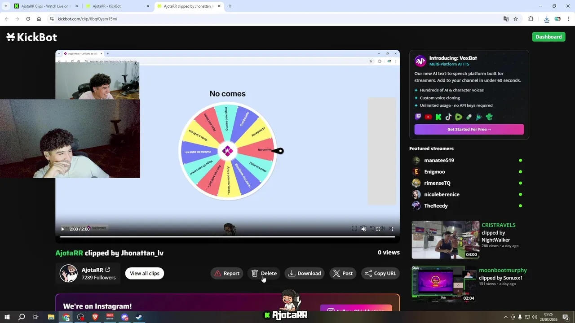The image size is (575, 323).
Task: Open the browser three-dot menu
Action: (x=568, y=19)
